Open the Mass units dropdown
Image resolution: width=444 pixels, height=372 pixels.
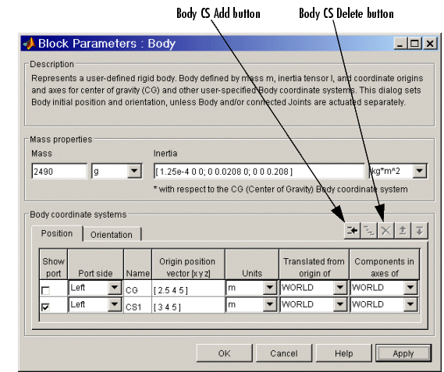(x=134, y=171)
